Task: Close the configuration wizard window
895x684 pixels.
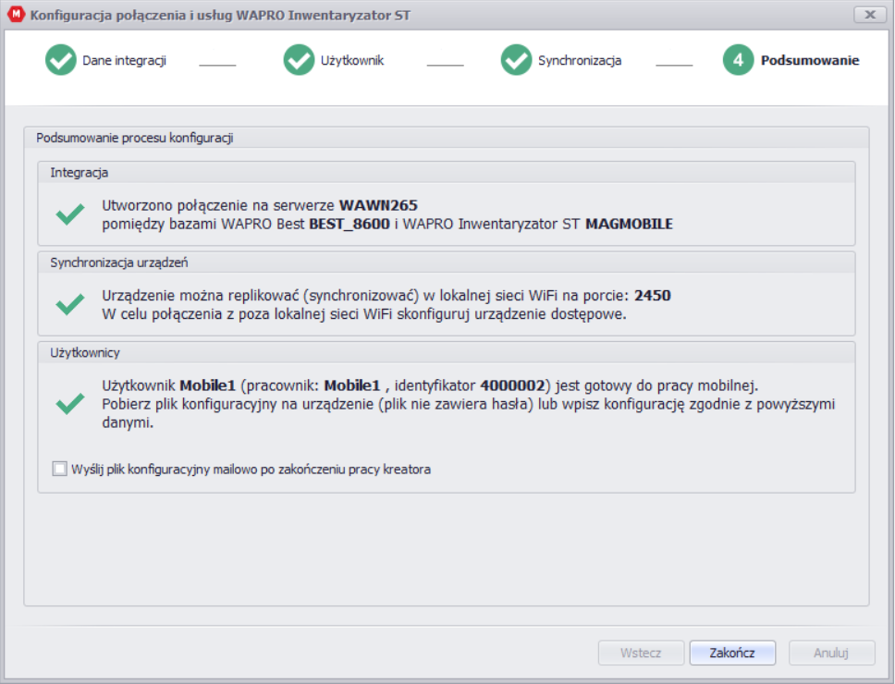Action: point(870,14)
